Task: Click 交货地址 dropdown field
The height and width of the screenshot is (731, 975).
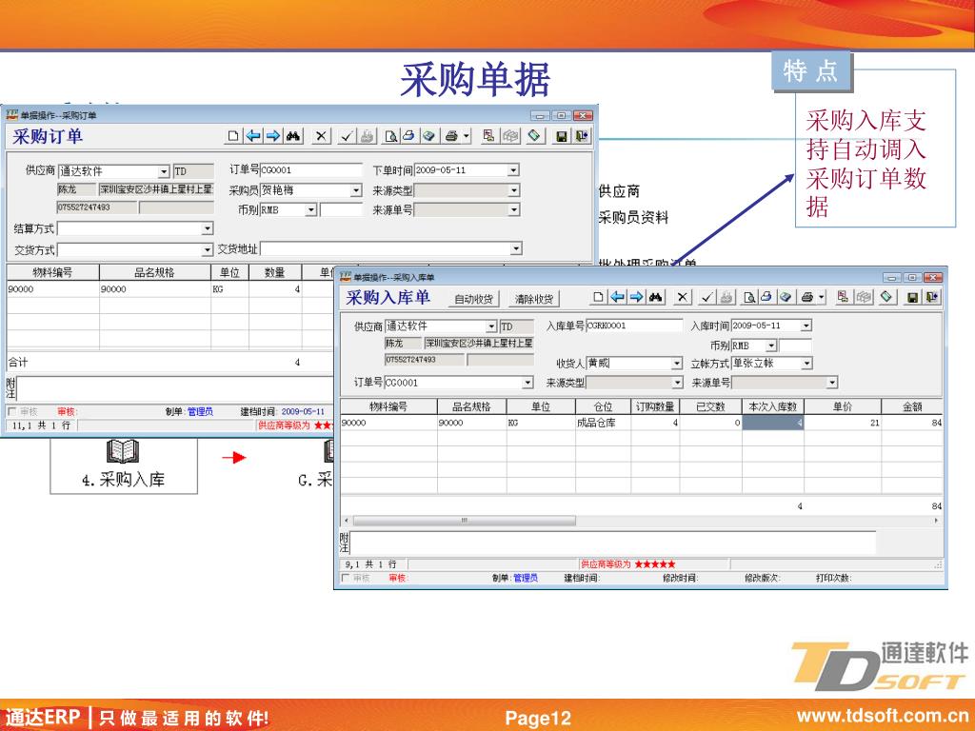Action: click(x=390, y=249)
